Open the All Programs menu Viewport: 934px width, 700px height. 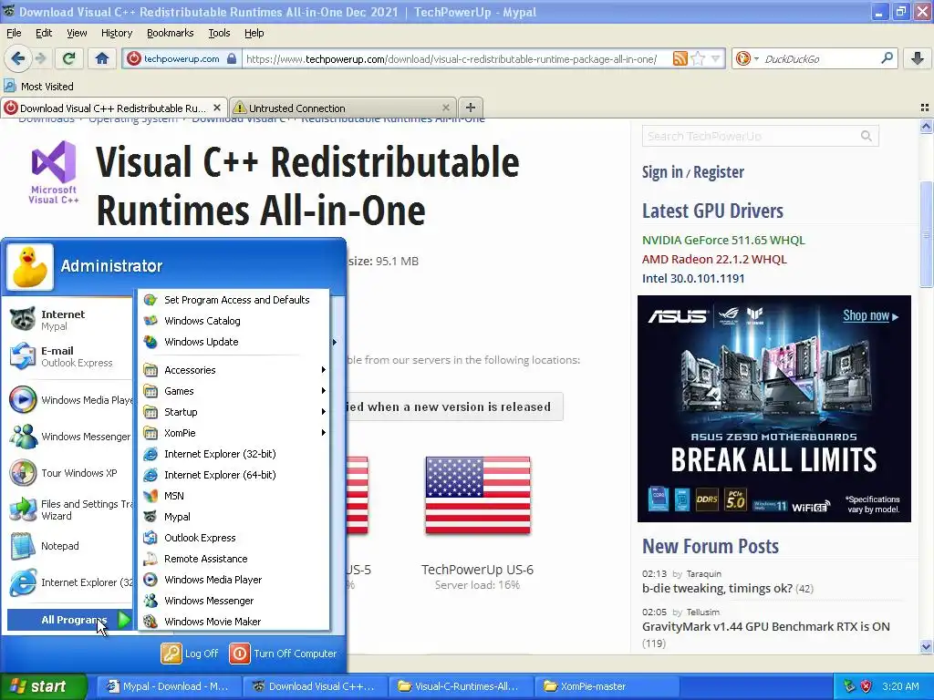68,620
